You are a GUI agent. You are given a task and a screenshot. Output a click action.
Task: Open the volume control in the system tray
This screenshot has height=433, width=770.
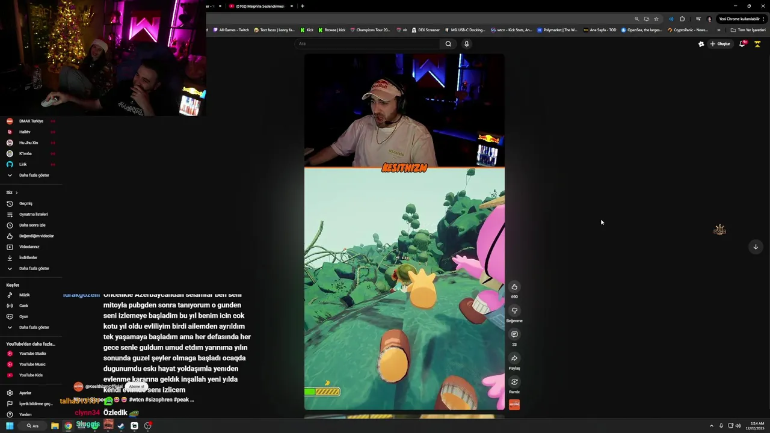point(738,426)
